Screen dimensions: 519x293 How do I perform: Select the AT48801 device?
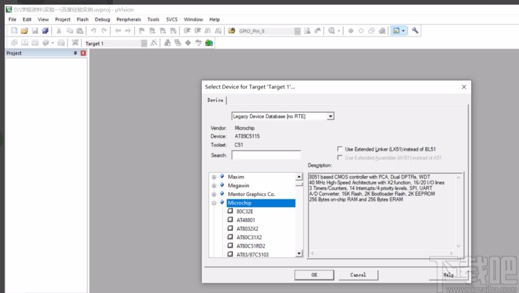pos(246,220)
